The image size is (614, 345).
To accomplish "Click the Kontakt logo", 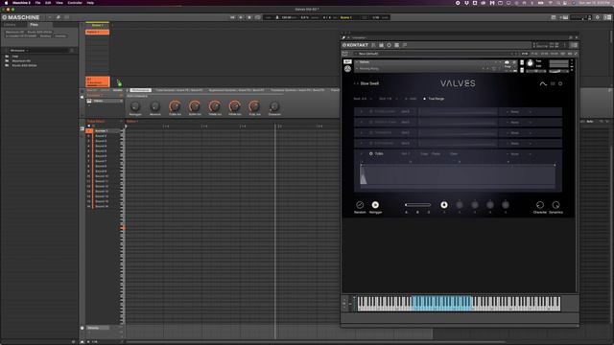I will (x=356, y=45).
